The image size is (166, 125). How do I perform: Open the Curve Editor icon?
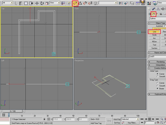coord(138,3)
